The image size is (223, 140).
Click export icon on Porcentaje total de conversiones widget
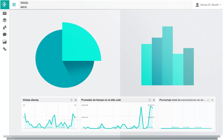(x=208, y=100)
